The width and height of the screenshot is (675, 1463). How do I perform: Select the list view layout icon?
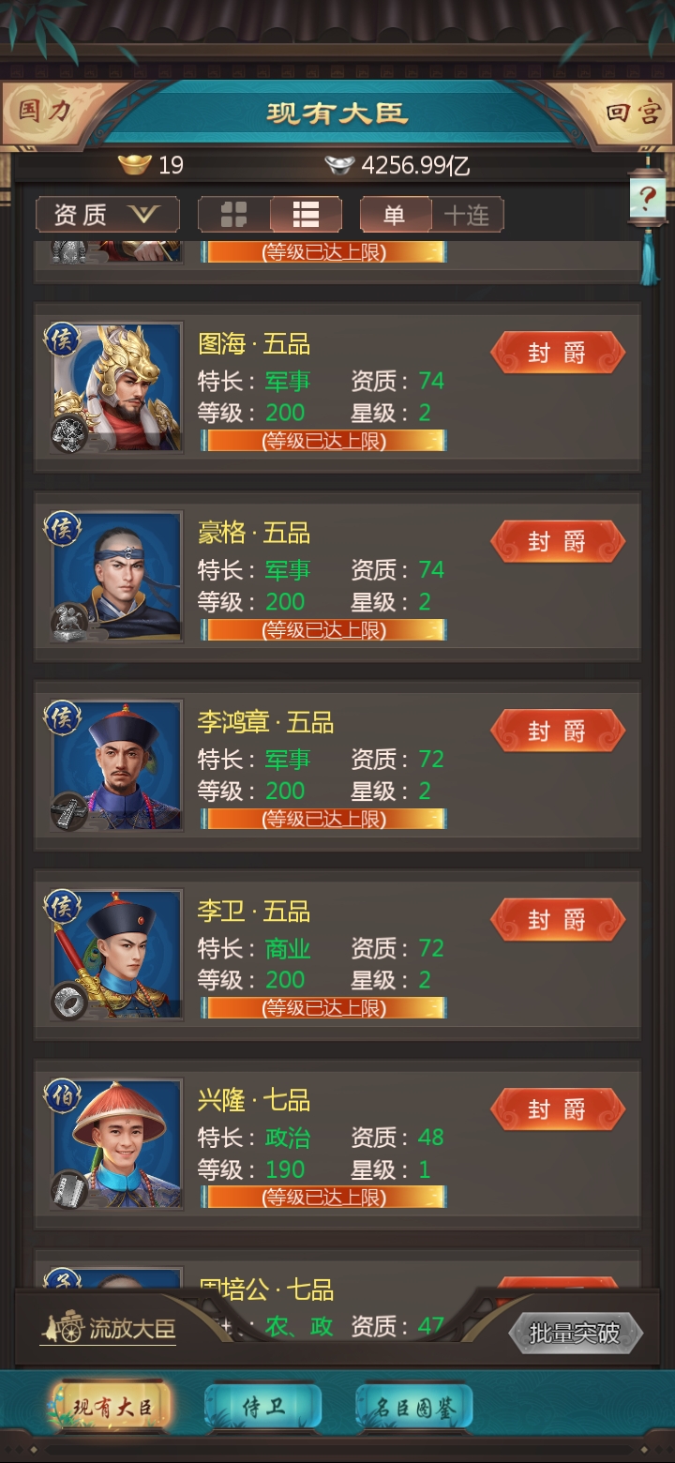pos(306,215)
